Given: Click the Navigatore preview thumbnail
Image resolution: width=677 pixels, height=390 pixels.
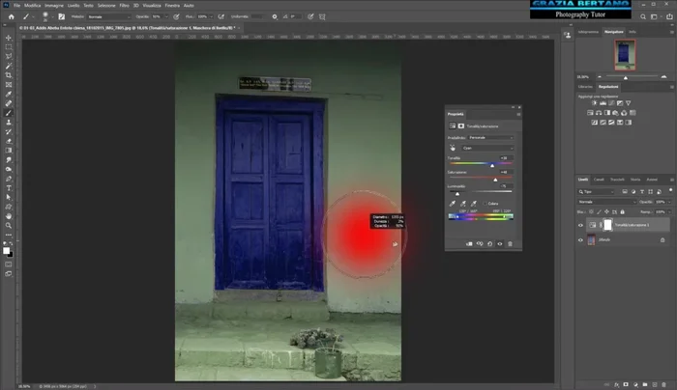Looking at the screenshot, I should [x=623, y=56].
